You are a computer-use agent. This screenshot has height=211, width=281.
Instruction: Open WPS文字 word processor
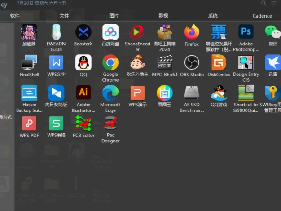tap(56, 62)
